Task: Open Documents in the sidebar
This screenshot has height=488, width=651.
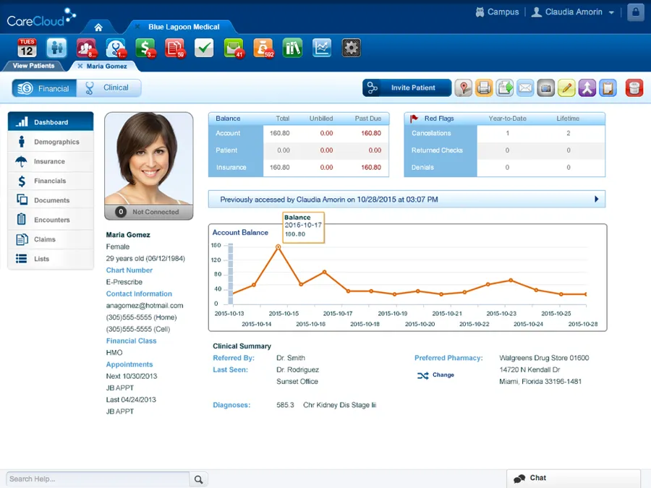Action: pyautogui.click(x=51, y=200)
